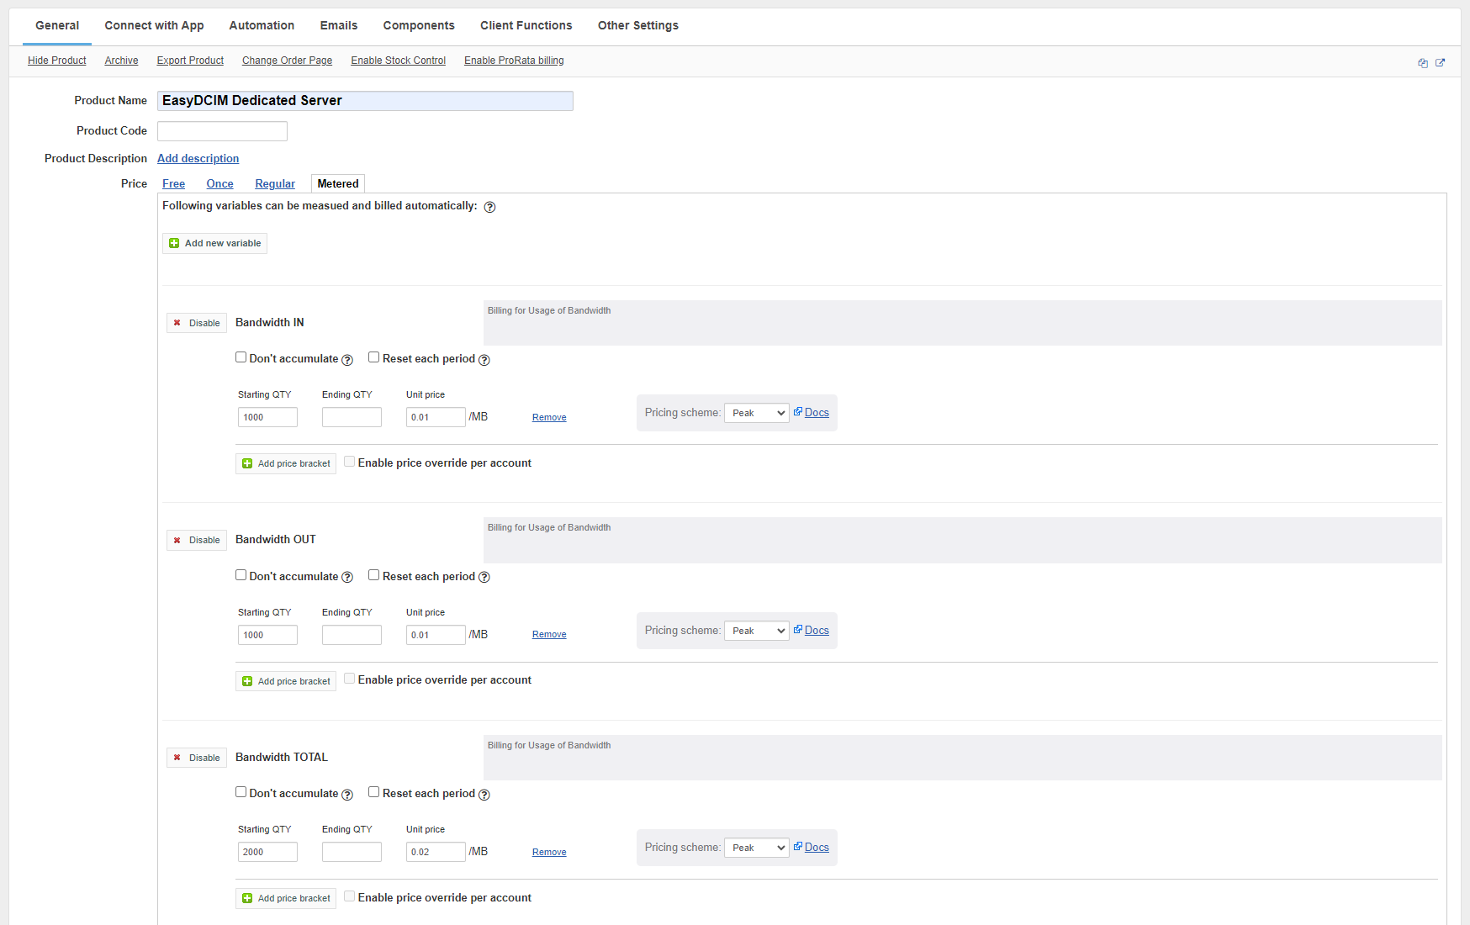Select the Free price tab

(x=174, y=184)
